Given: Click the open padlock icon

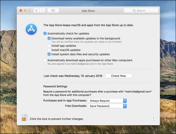Looking at the screenshot, I should pyautogui.click(x=24, y=118).
